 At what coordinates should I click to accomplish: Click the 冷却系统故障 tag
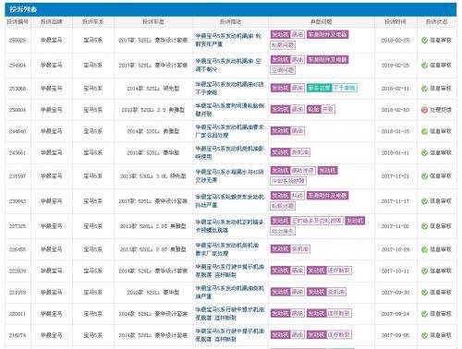click(287, 181)
